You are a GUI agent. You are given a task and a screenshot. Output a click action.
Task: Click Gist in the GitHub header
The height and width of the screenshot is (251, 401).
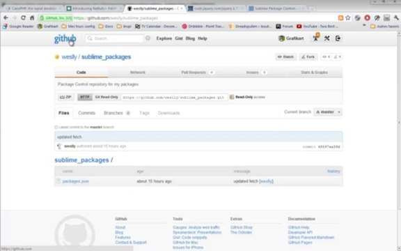[x=179, y=38]
